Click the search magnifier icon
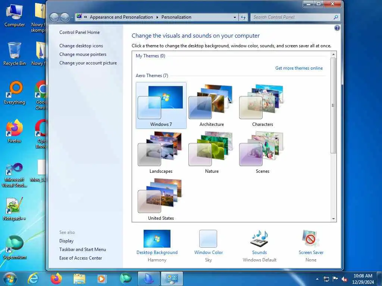The height and width of the screenshot is (286, 382). 336,17
